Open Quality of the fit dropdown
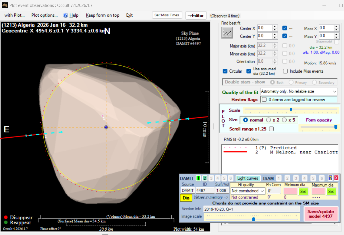Screen dimensions: 344x235 (x=335, y=92)
